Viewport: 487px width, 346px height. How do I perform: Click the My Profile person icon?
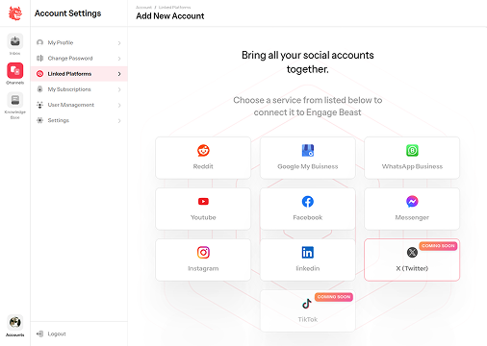tap(39, 42)
